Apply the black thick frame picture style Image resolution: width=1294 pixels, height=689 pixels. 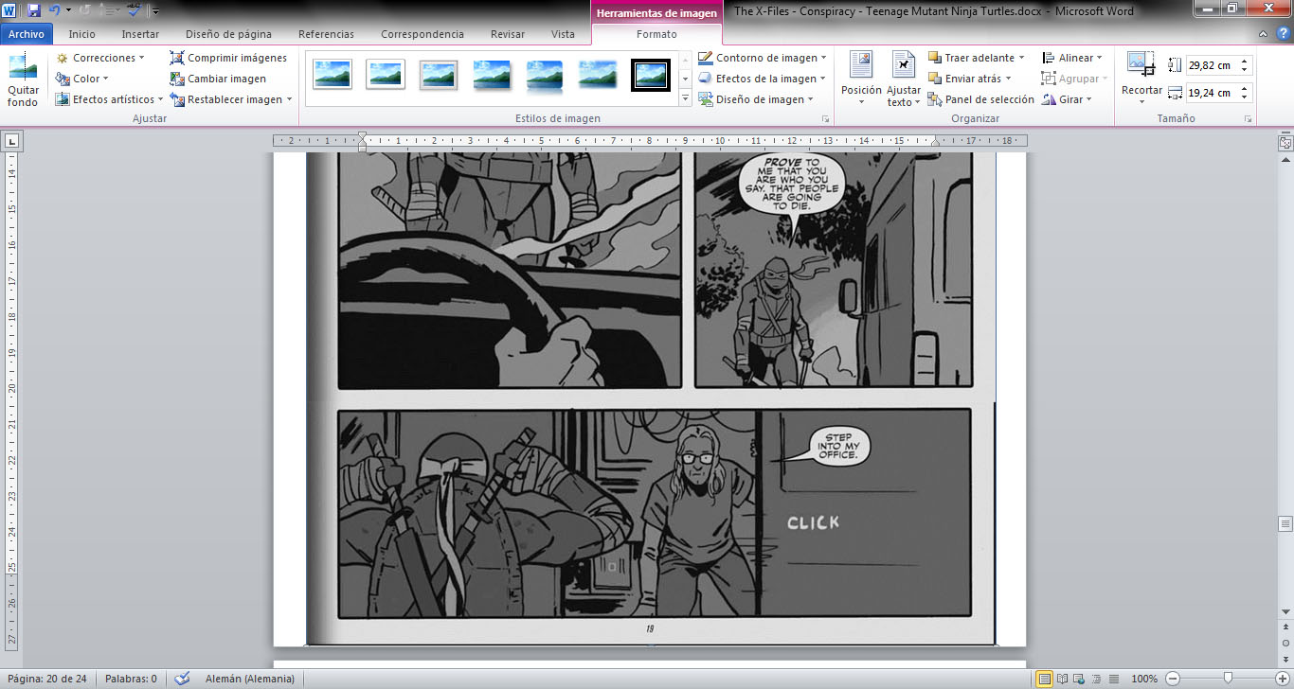tap(651, 75)
